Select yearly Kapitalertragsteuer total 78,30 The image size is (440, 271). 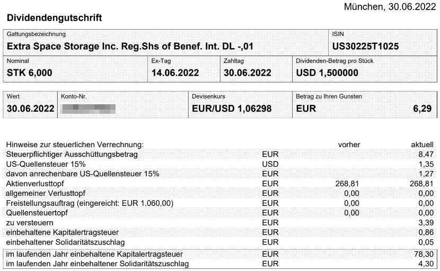click(x=424, y=254)
